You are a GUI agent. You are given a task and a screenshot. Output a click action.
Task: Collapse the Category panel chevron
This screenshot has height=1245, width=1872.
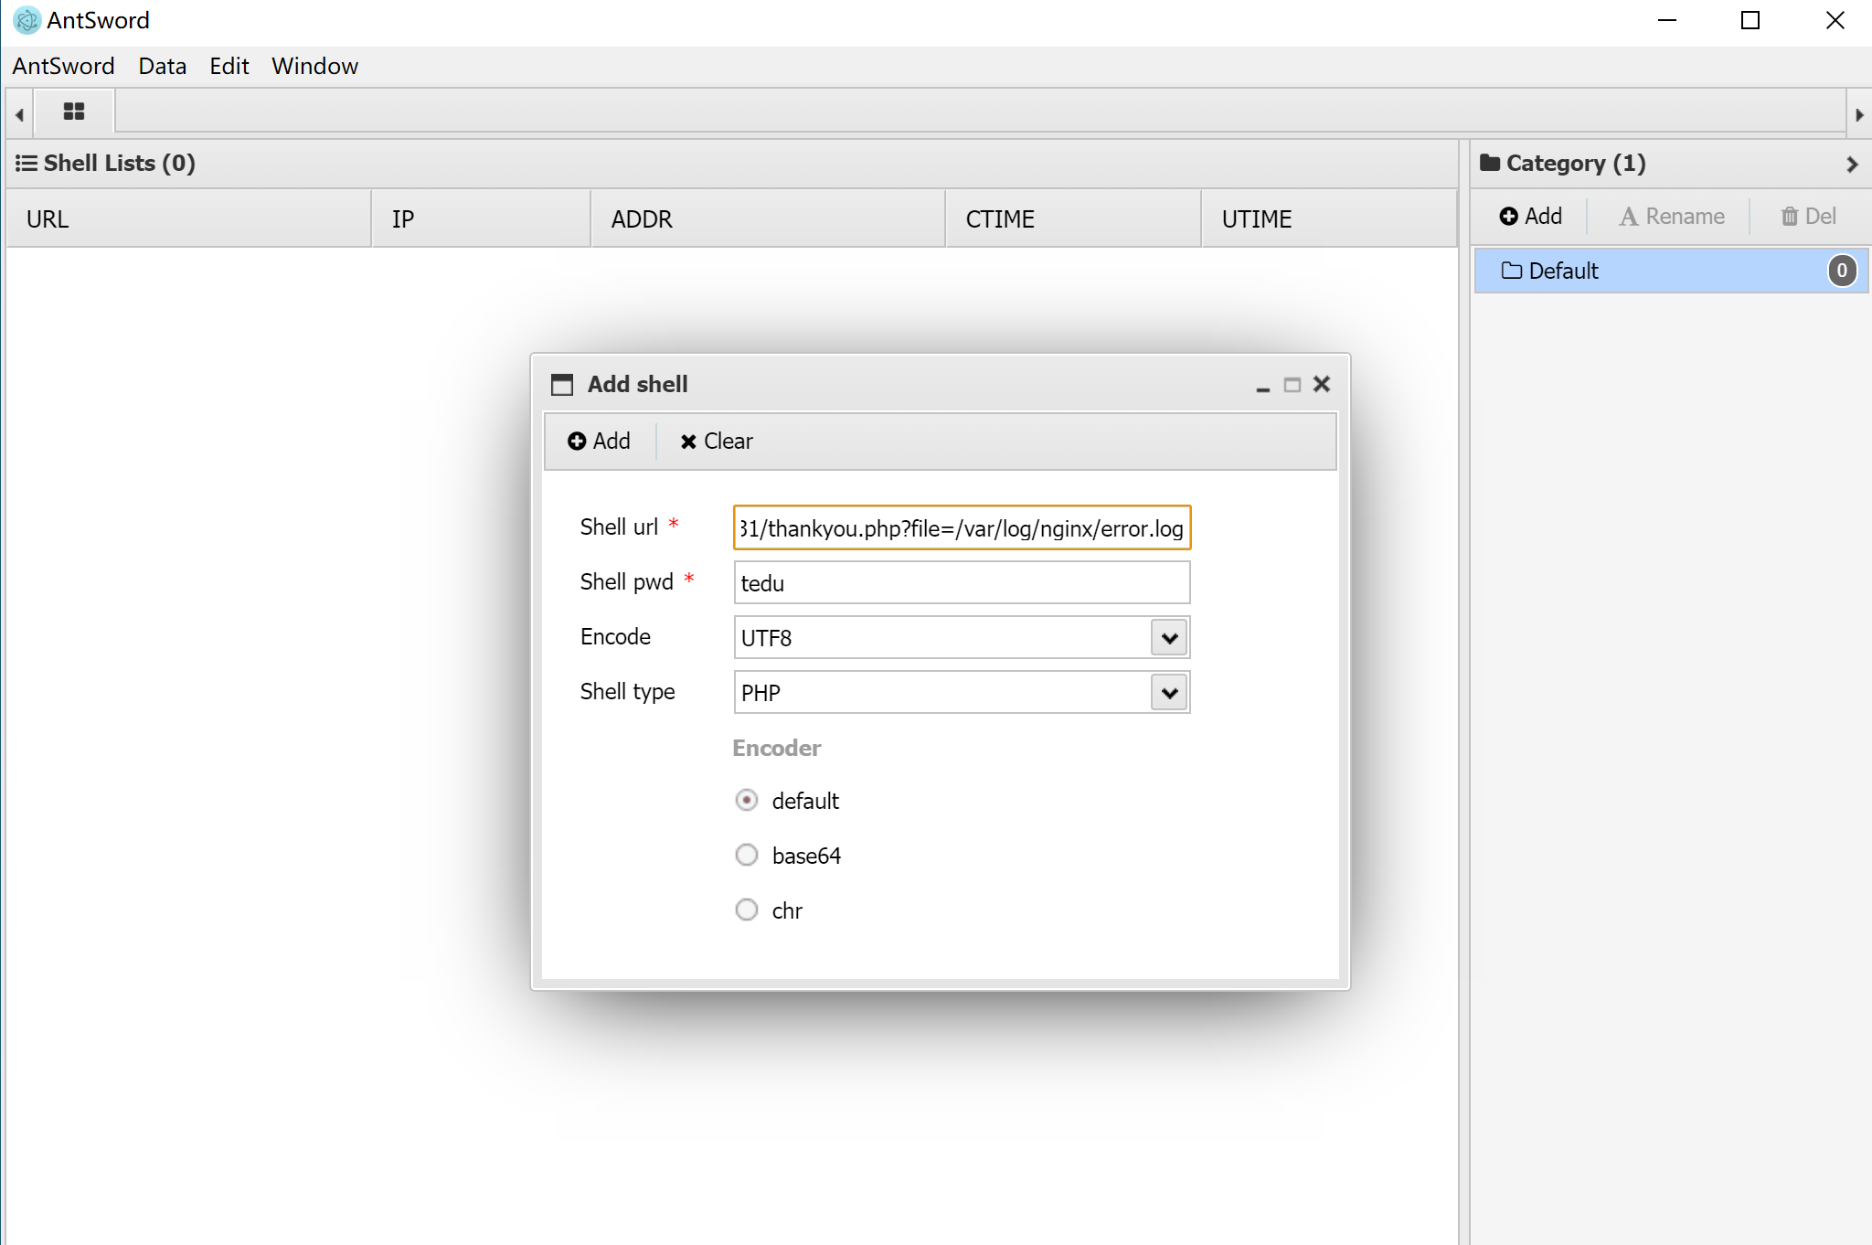(1852, 165)
